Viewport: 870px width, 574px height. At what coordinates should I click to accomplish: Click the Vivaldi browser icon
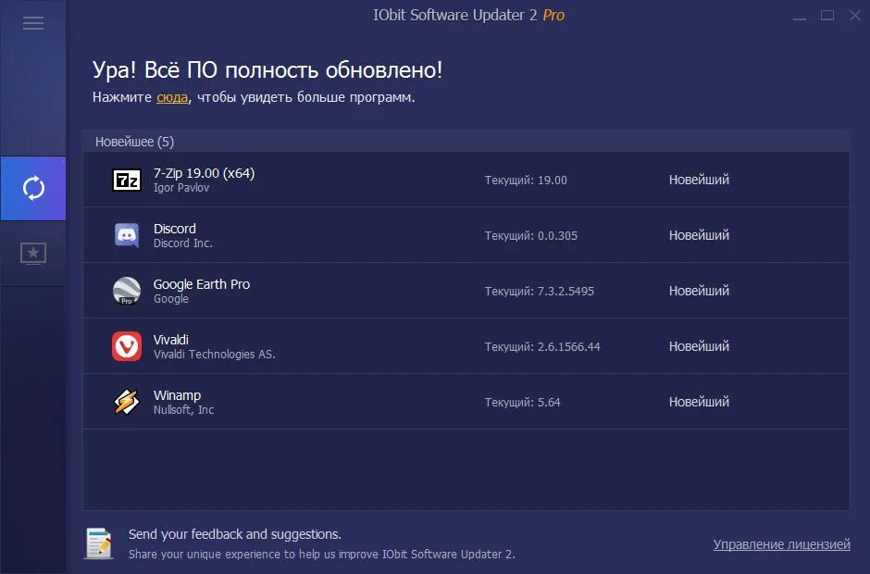[127, 346]
